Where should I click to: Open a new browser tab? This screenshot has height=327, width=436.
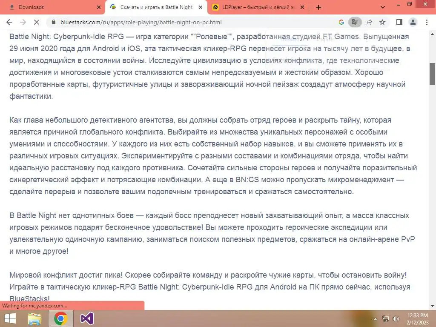click(318, 7)
